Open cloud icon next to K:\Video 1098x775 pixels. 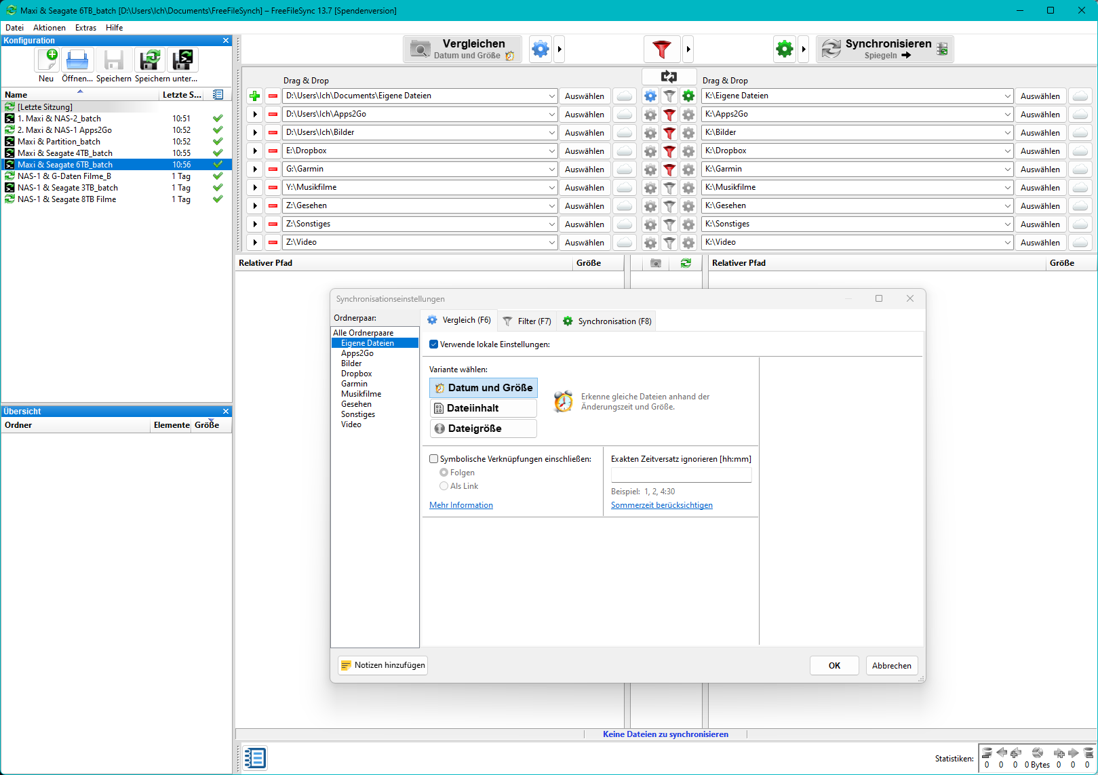point(1080,242)
